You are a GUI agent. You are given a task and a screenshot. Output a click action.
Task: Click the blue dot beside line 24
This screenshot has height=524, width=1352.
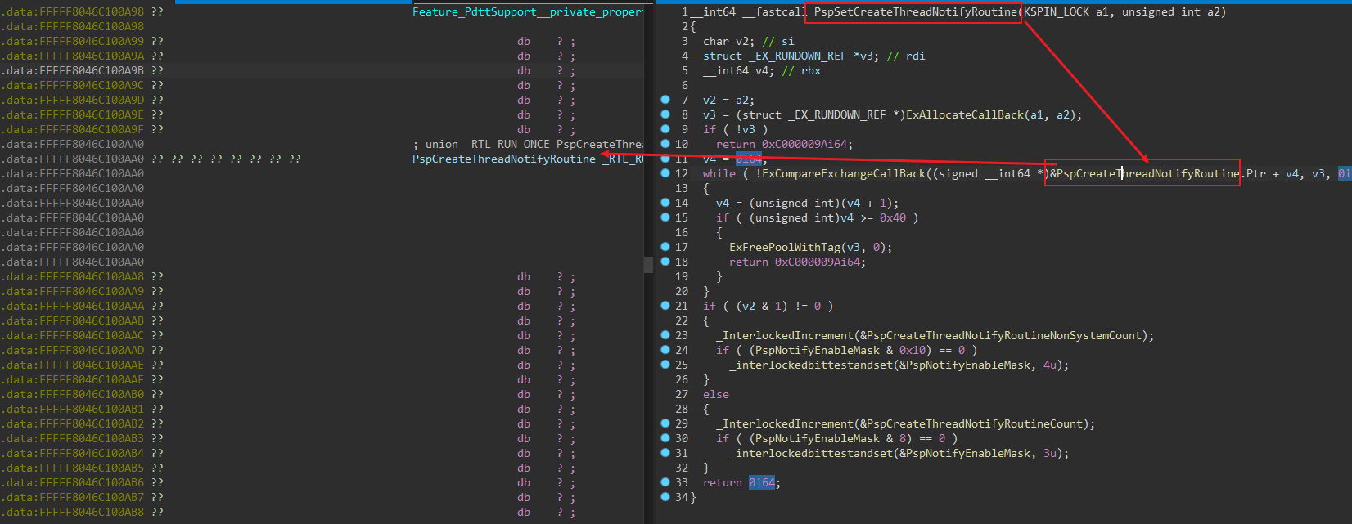(665, 349)
